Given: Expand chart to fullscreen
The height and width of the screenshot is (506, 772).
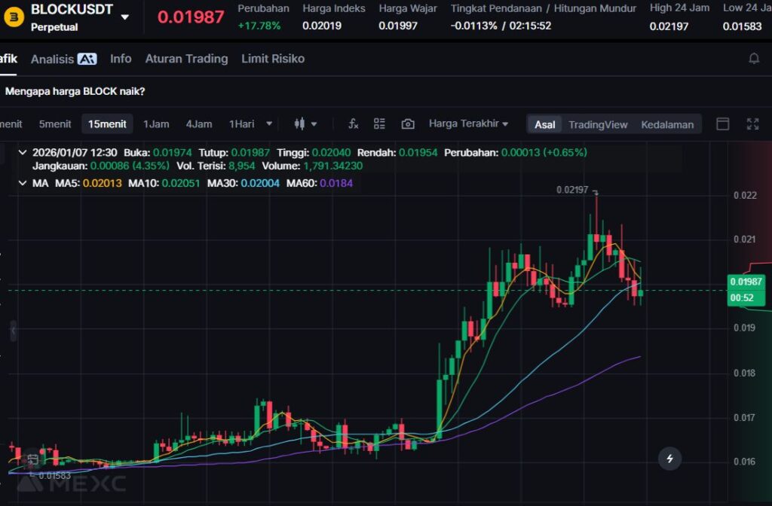Looking at the screenshot, I should [752, 124].
